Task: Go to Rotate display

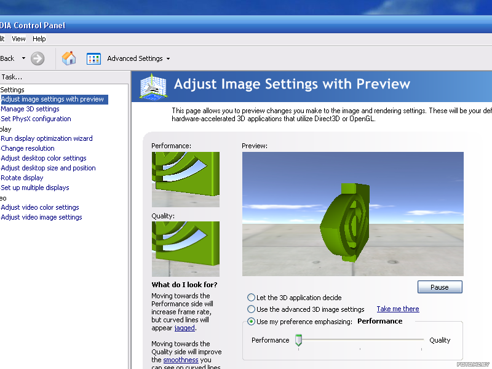Action: click(22, 178)
